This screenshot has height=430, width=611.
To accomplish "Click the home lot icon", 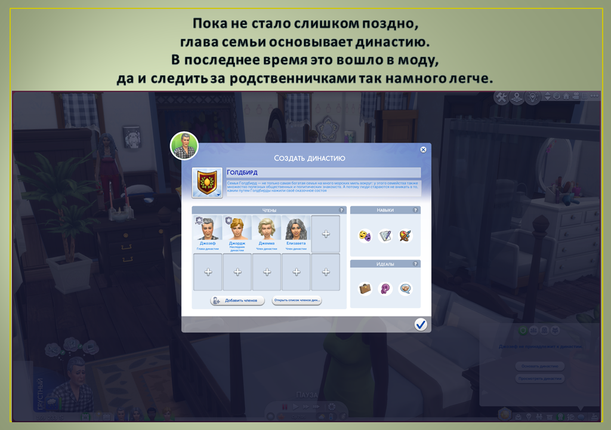I will [x=566, y=96].
